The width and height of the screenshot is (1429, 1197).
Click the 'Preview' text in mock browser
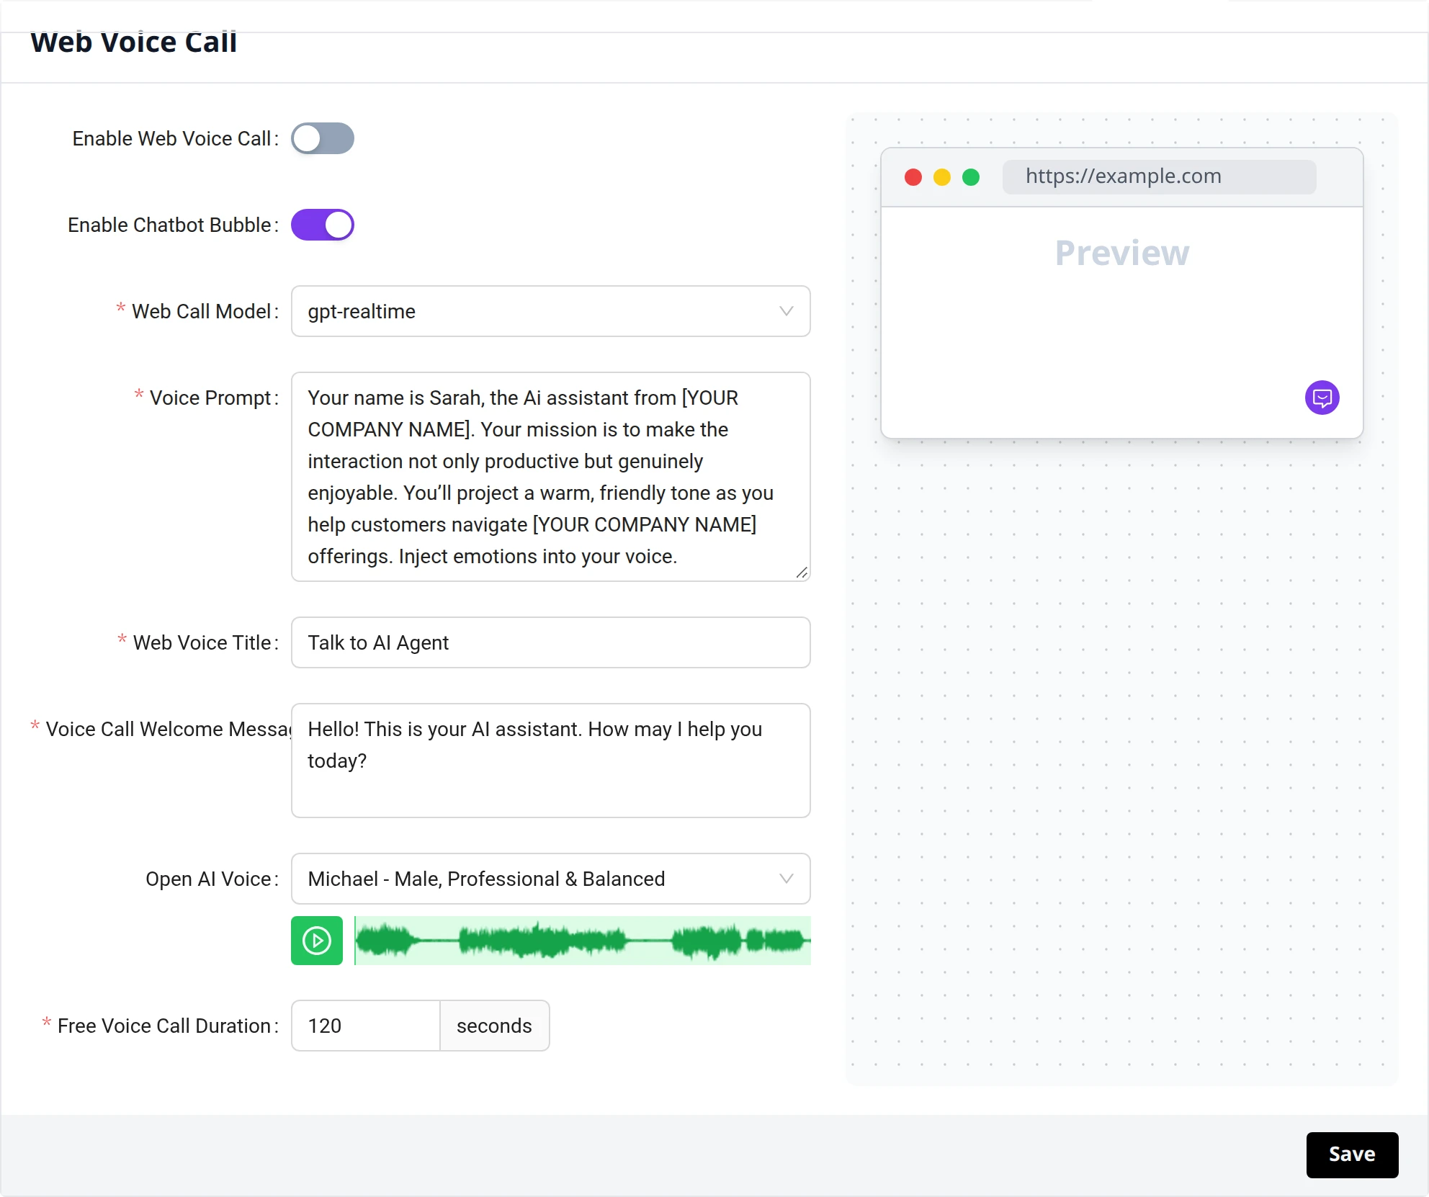[x=1122, y=253]
